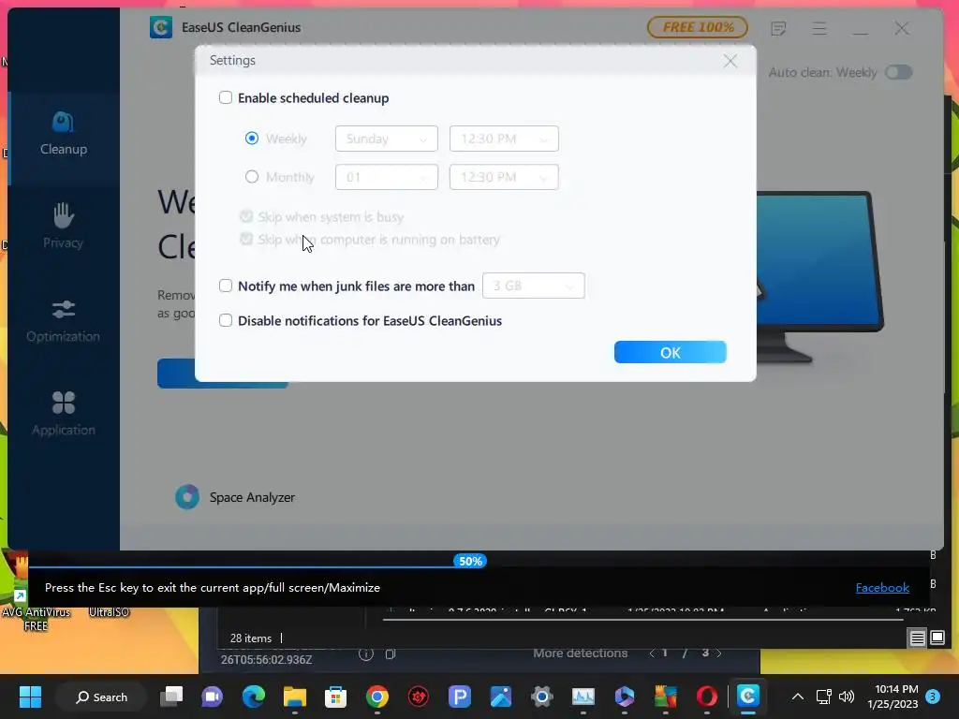Open Task View on taskbar

coord(171,697)
